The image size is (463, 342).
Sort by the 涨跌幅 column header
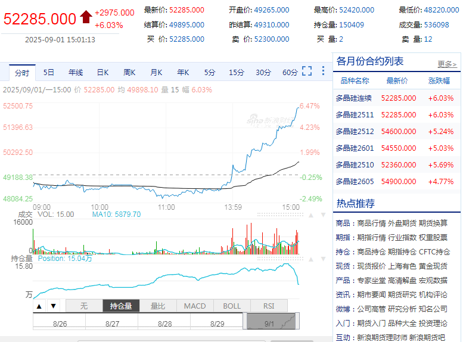(x=439, y=81)
